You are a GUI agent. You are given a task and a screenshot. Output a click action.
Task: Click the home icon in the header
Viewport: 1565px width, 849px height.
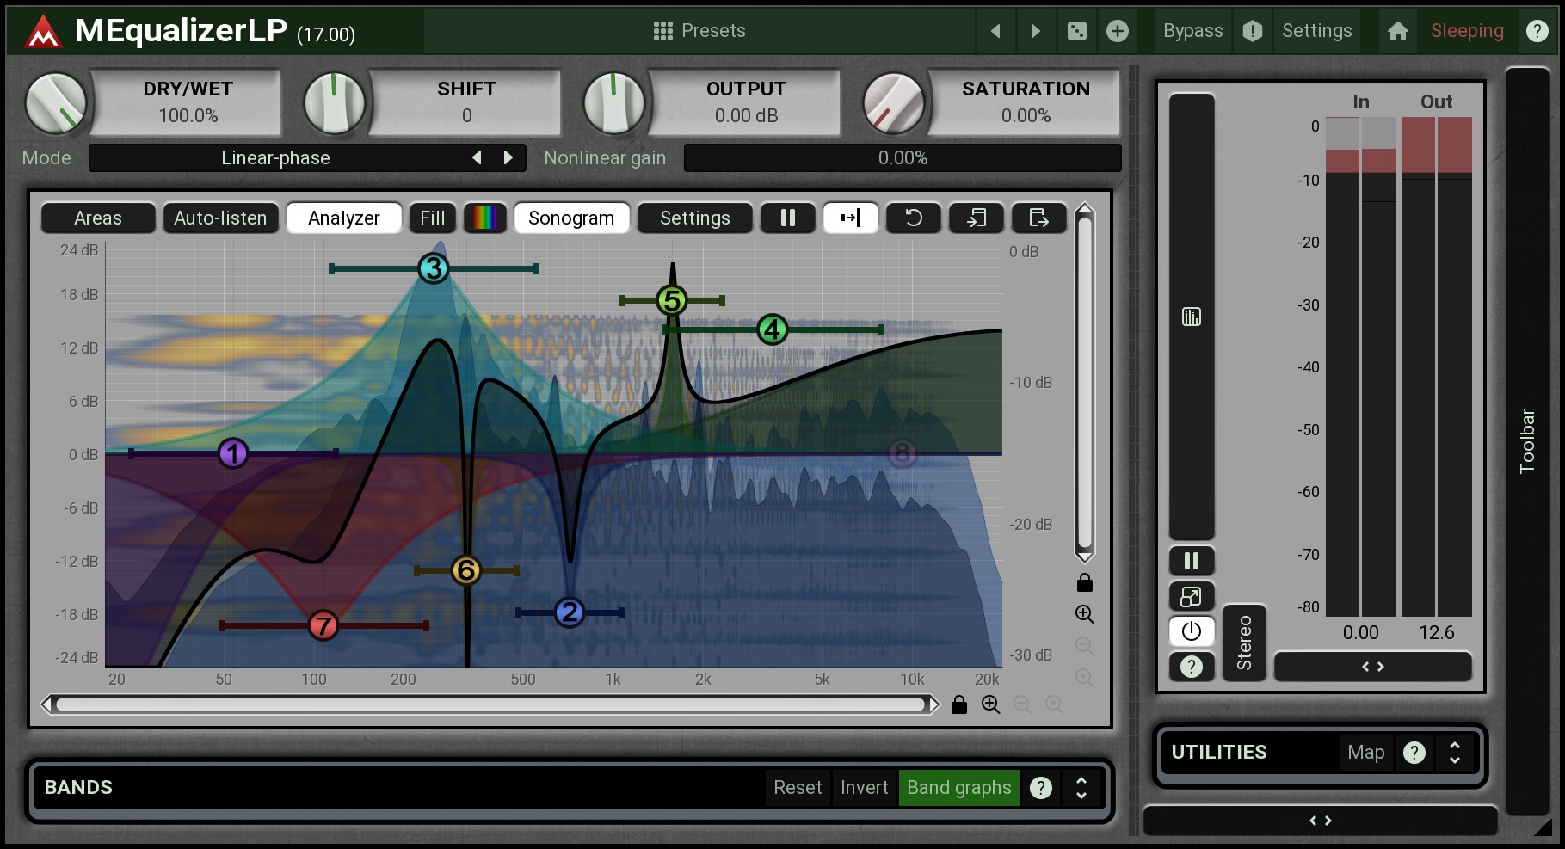[x=1398, y=31]
